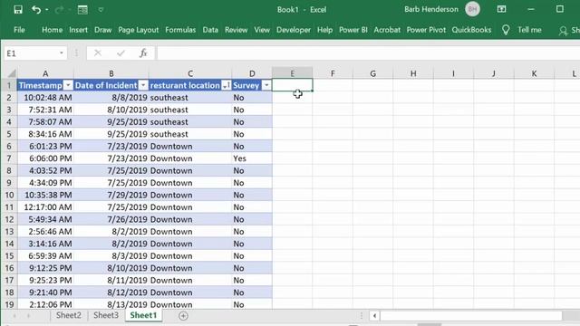This screenshot has height=326, width=580.
Task: Click the Redo arrow icon
Action: point(59,10)
